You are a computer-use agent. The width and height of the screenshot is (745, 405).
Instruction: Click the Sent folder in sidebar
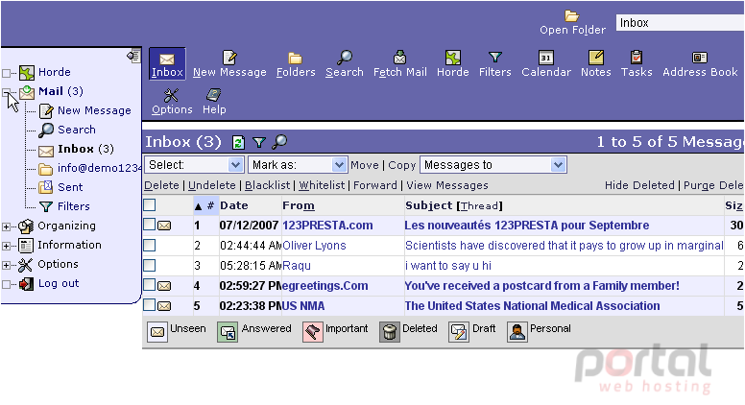(x=70, y=187)
